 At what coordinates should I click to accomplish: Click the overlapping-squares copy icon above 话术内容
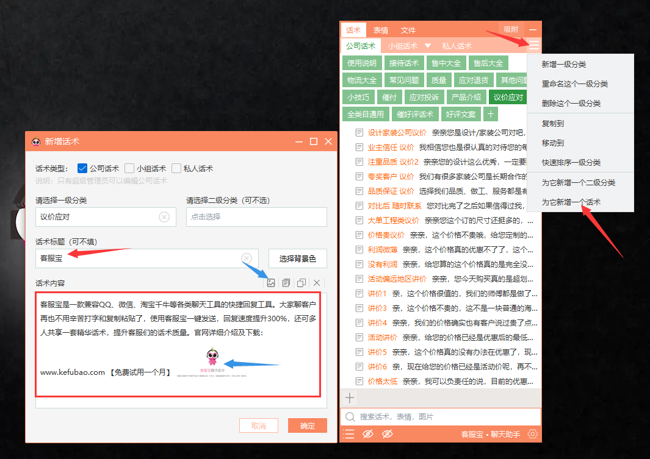(x=302, y=283)
